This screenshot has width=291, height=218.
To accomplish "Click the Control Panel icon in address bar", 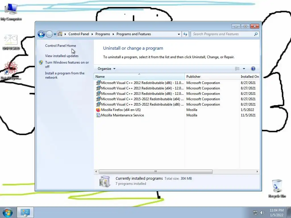I will 60,34.
